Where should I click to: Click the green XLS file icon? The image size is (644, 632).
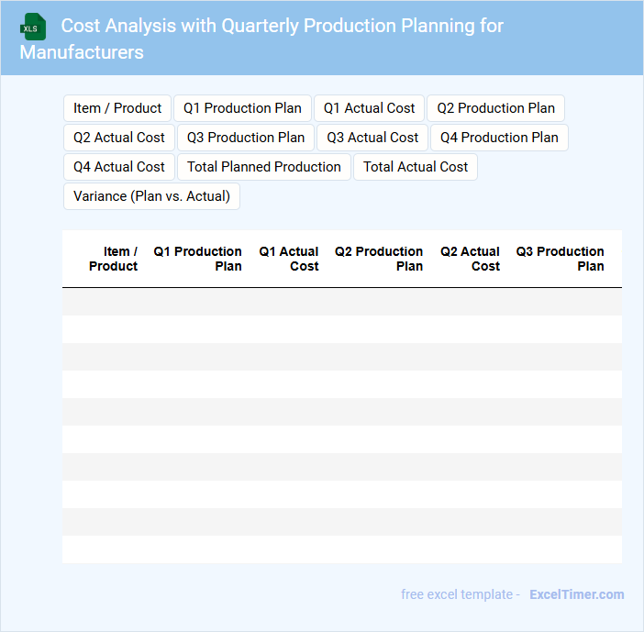(33, 28)
